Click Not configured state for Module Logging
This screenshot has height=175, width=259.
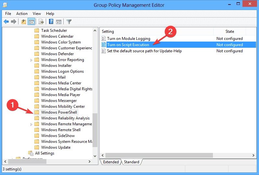pyautogui.click(x=229, y=39)
